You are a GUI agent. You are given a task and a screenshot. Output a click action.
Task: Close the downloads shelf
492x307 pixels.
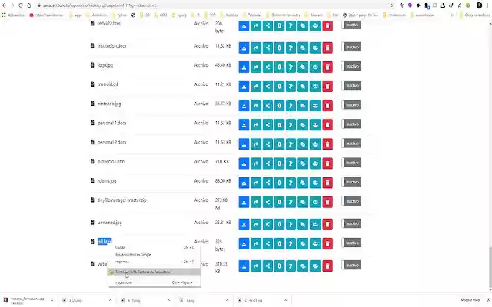point(488,300)
